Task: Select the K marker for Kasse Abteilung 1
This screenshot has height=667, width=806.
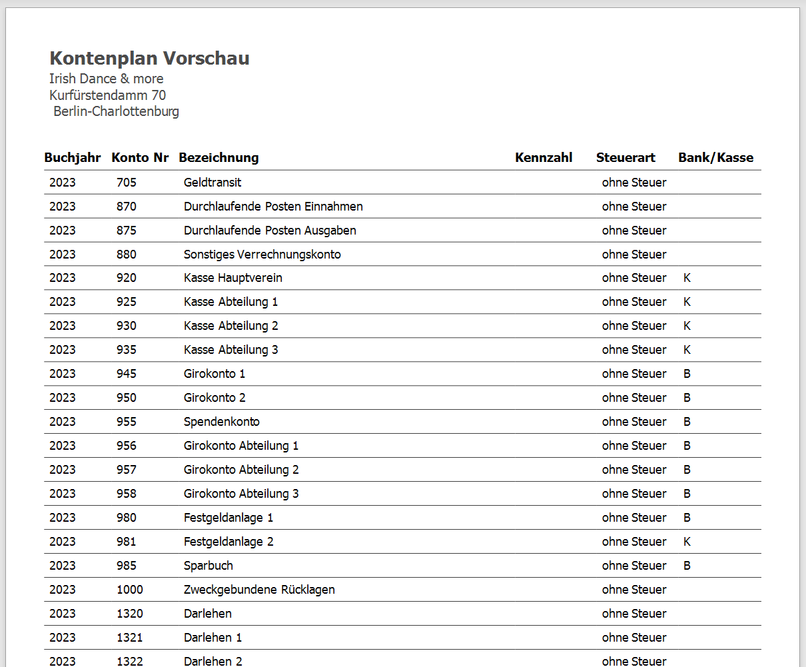Action: coord(687,301)
